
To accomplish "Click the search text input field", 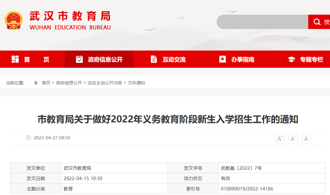I will (262, 22).
